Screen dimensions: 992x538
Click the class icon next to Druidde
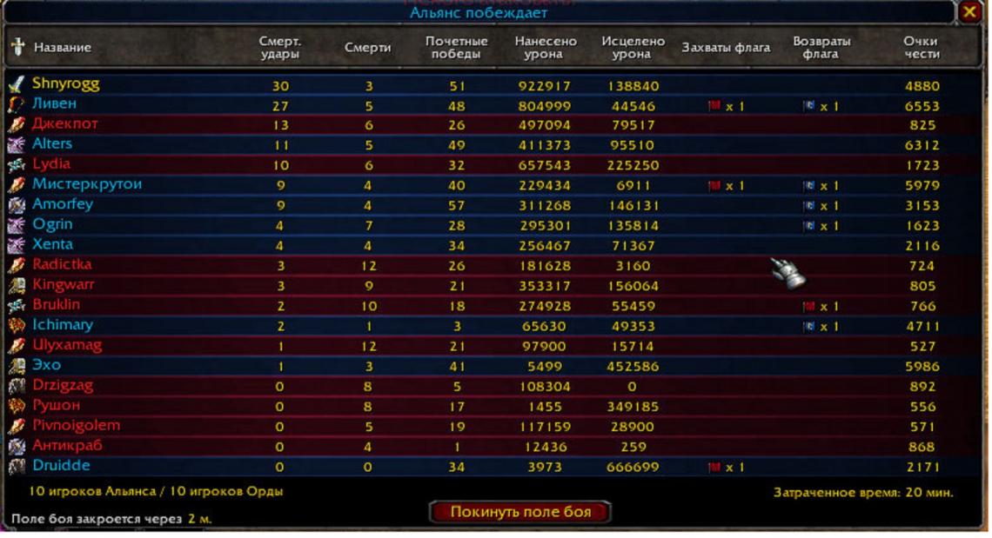click(x=17, y=467)
